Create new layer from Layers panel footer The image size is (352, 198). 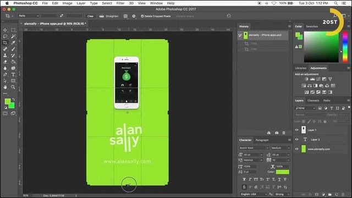point(337,194)
